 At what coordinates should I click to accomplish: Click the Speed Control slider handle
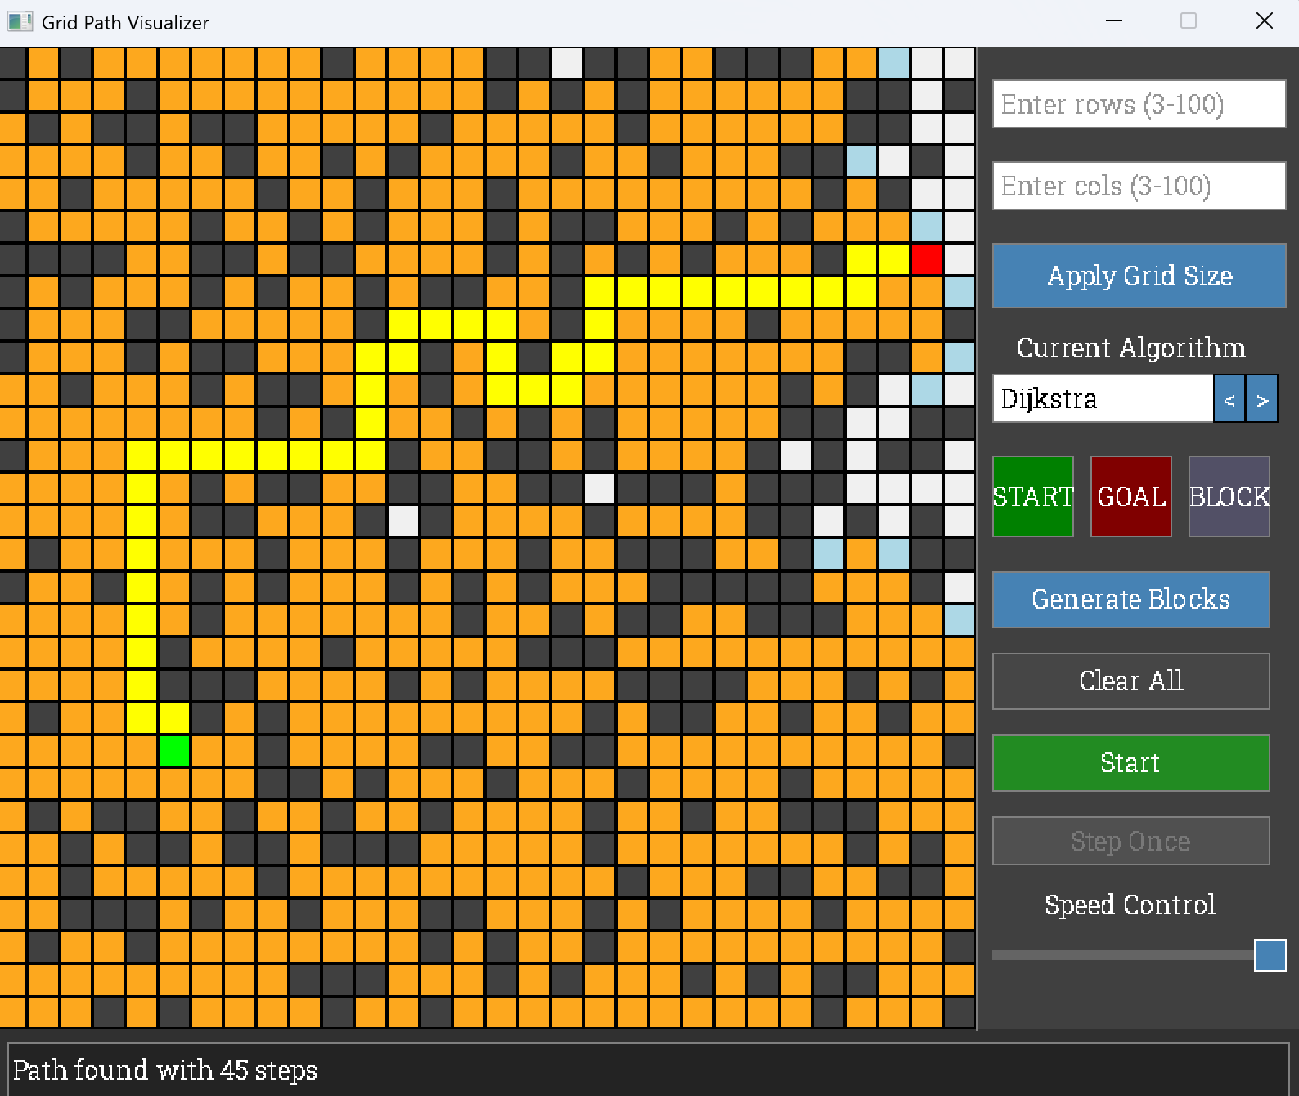click(1270, 955)
